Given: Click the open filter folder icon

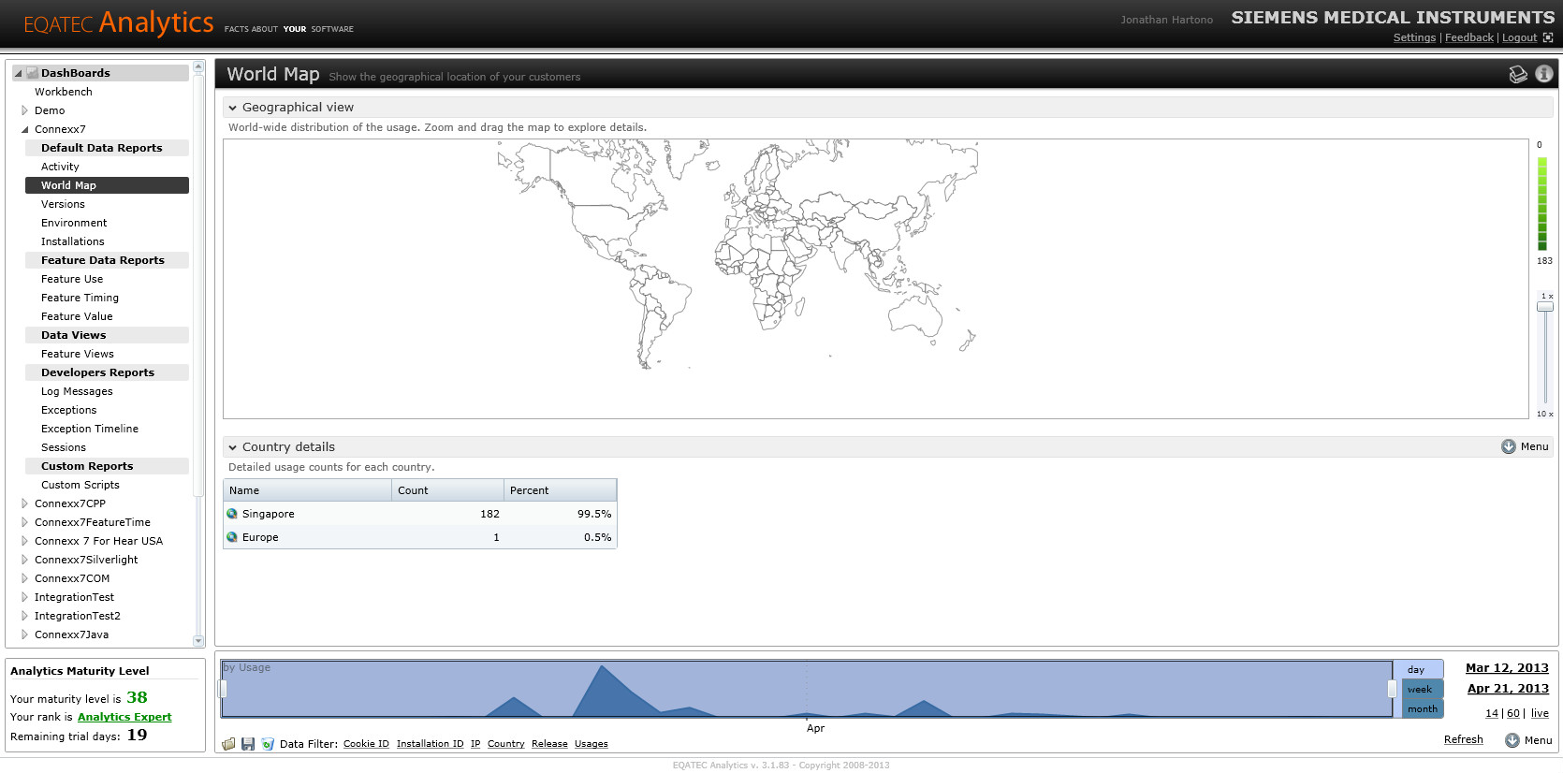Looking at the screenshot, I should (228, 744).
